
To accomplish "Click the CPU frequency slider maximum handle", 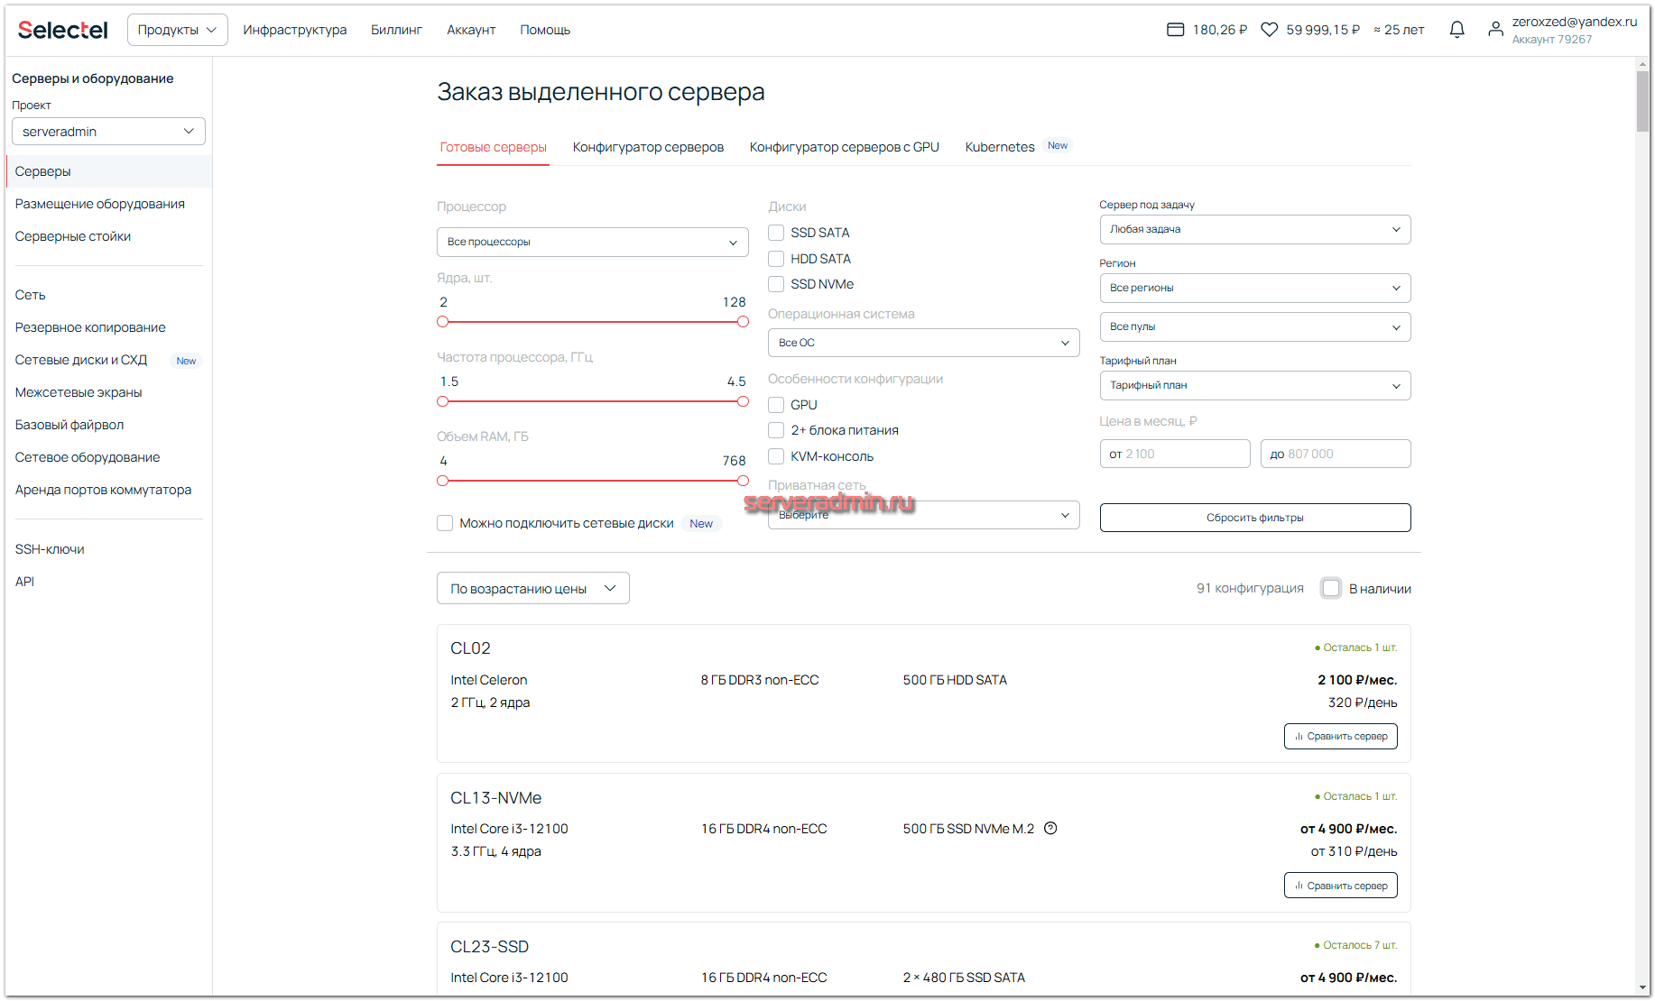I will (743, 401).
